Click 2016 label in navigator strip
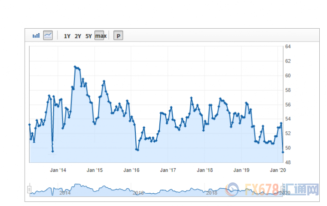The image size is (327, 206). (138, 193)
